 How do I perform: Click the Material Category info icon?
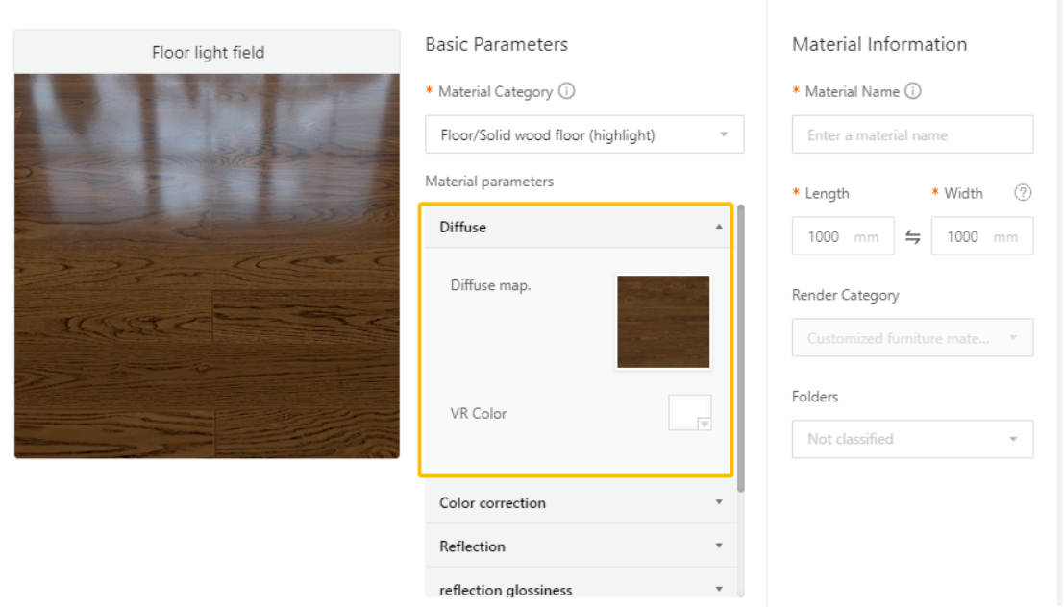tap(567, 91)
